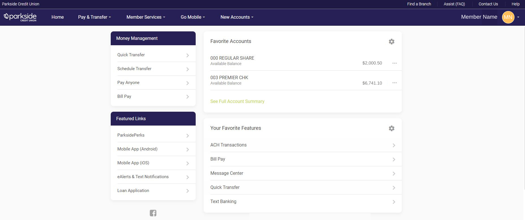The height and width of the screenshot is (220, 525).
Task: Click the chevron next to Text Banking
Action: pyautogui.click(x=394, y=202)
